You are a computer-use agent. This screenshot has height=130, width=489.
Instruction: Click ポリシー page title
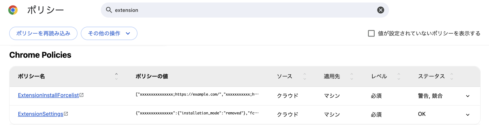coord(46,10)
